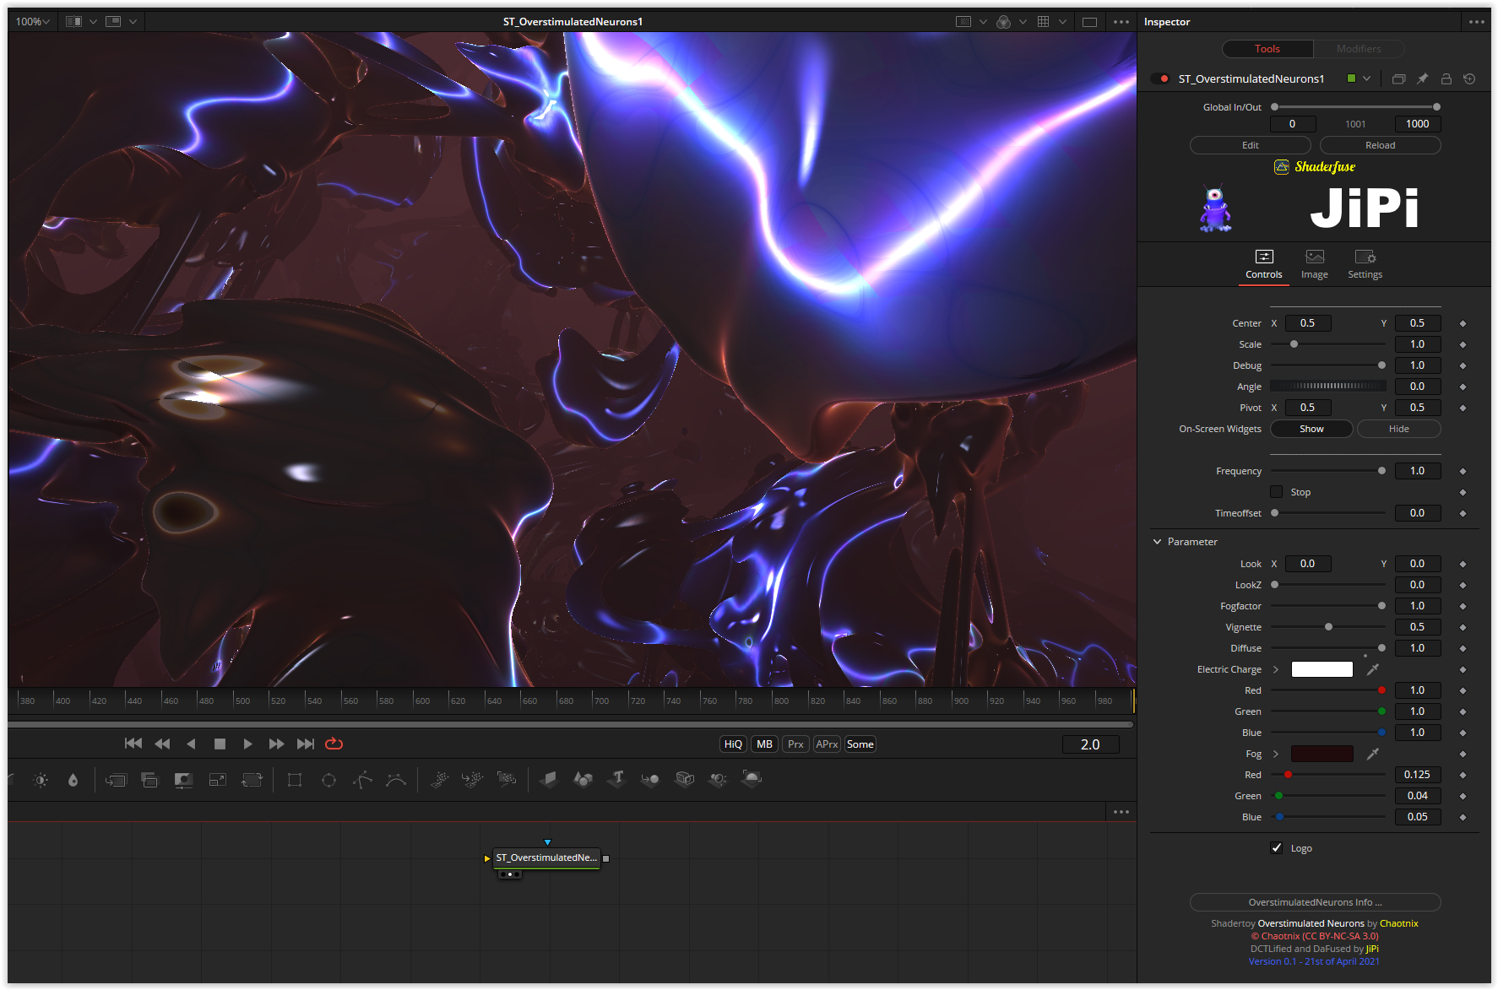Collapse the Parameter section
Image resolution: width=1498 pixels, height=990 pixels.
(x=1158, y=542)
